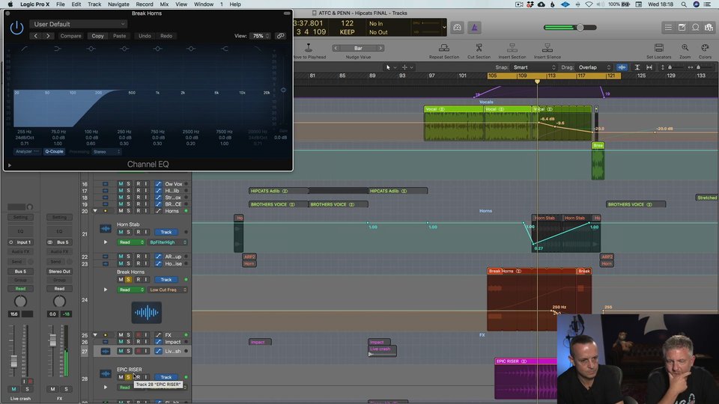Click the Zoom toolbar icon
This screenshot has height=404, width=719.
tap(685, 48)
